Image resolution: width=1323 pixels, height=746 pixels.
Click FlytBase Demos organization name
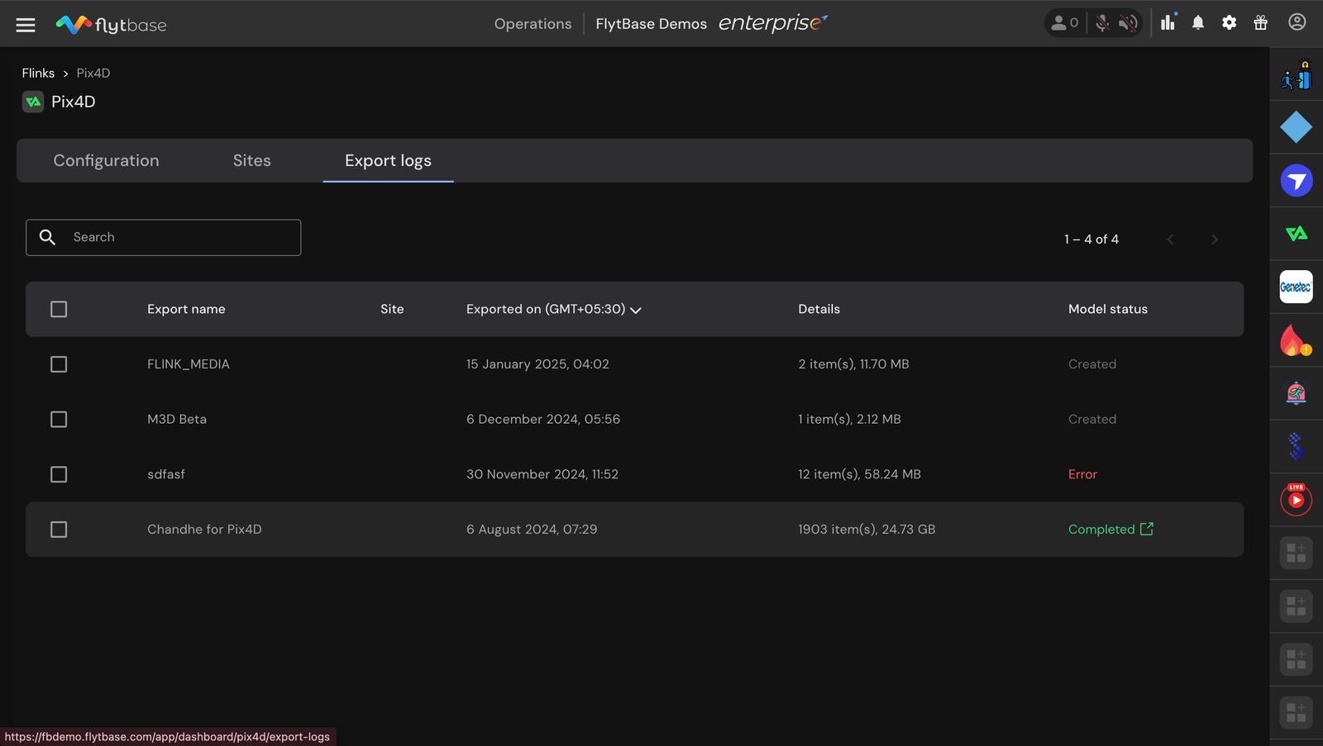coord(651,24)
